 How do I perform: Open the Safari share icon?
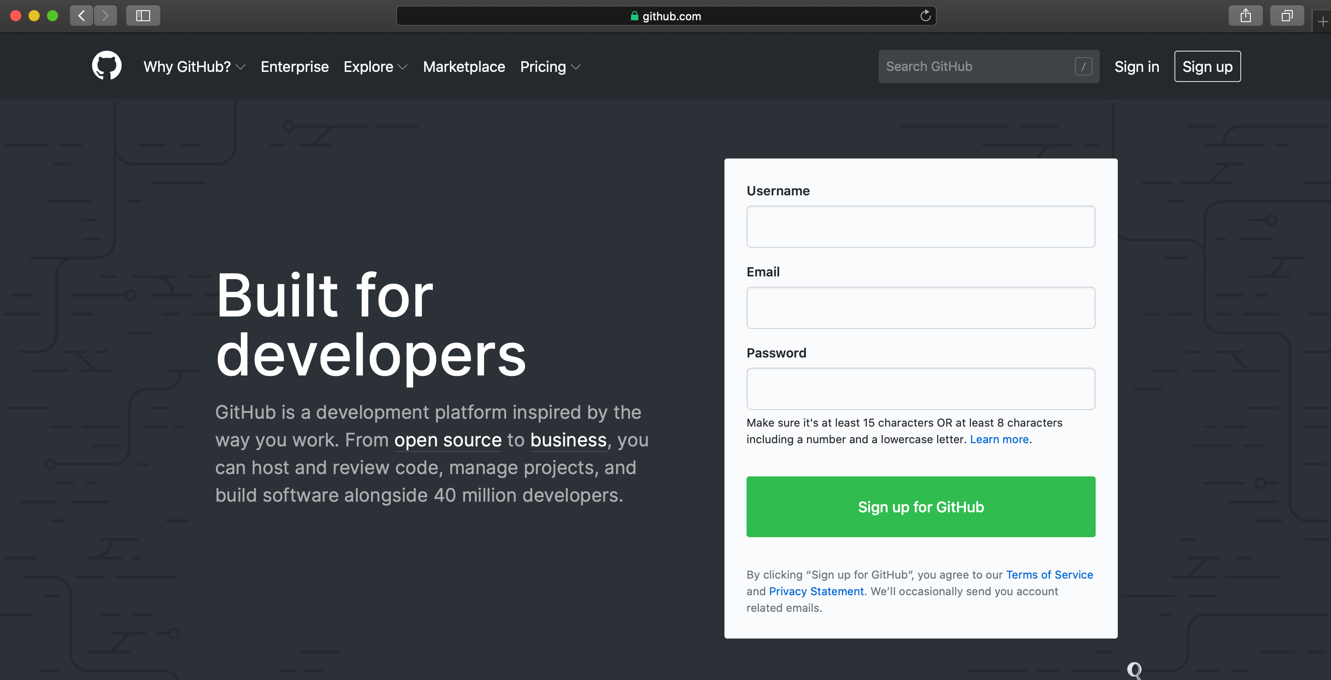click(x=1245, y=16)
